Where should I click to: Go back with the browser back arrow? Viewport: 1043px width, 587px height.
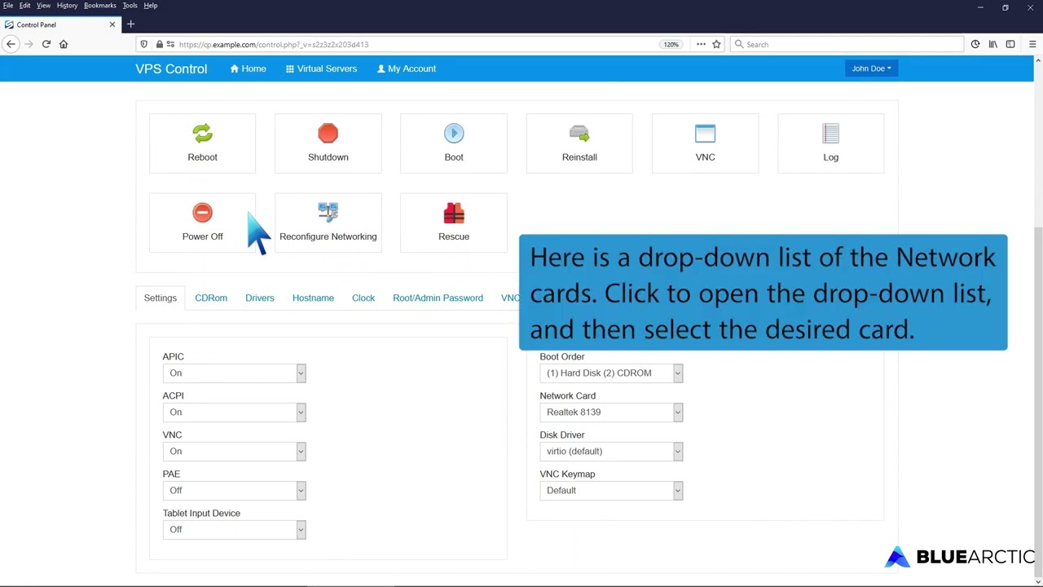pos(11,44)
